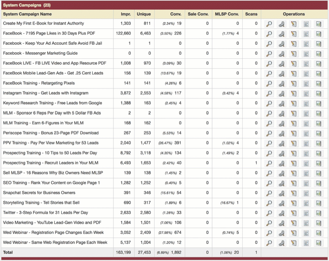
Task: Click impressions value 8,792
Action: [x=125, y=153]
